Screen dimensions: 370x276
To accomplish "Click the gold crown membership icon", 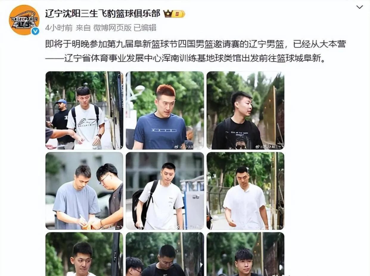I will tap(168, 14).
